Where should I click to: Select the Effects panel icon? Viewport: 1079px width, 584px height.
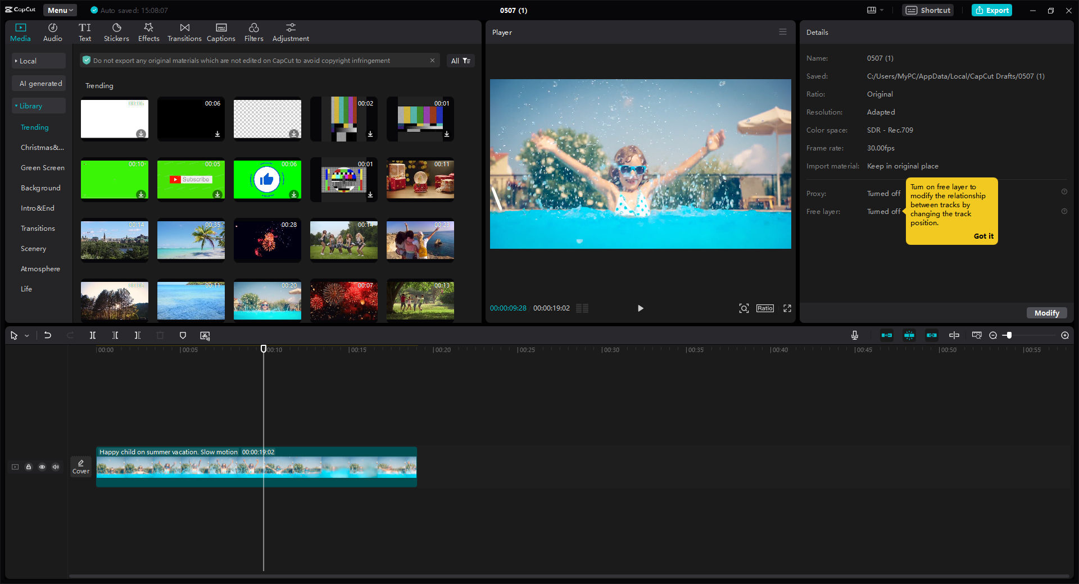click(x=148, y=31)
